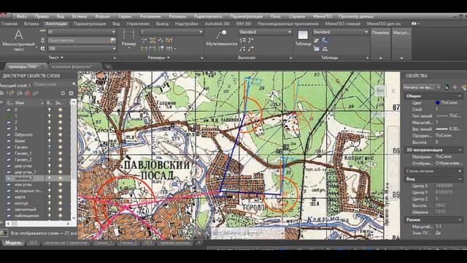
Task: Click the new layer icon in layer manager
Action: tap(12, 94)
